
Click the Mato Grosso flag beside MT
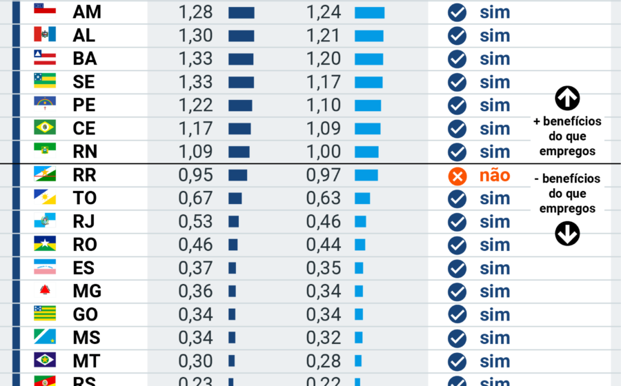45,360
